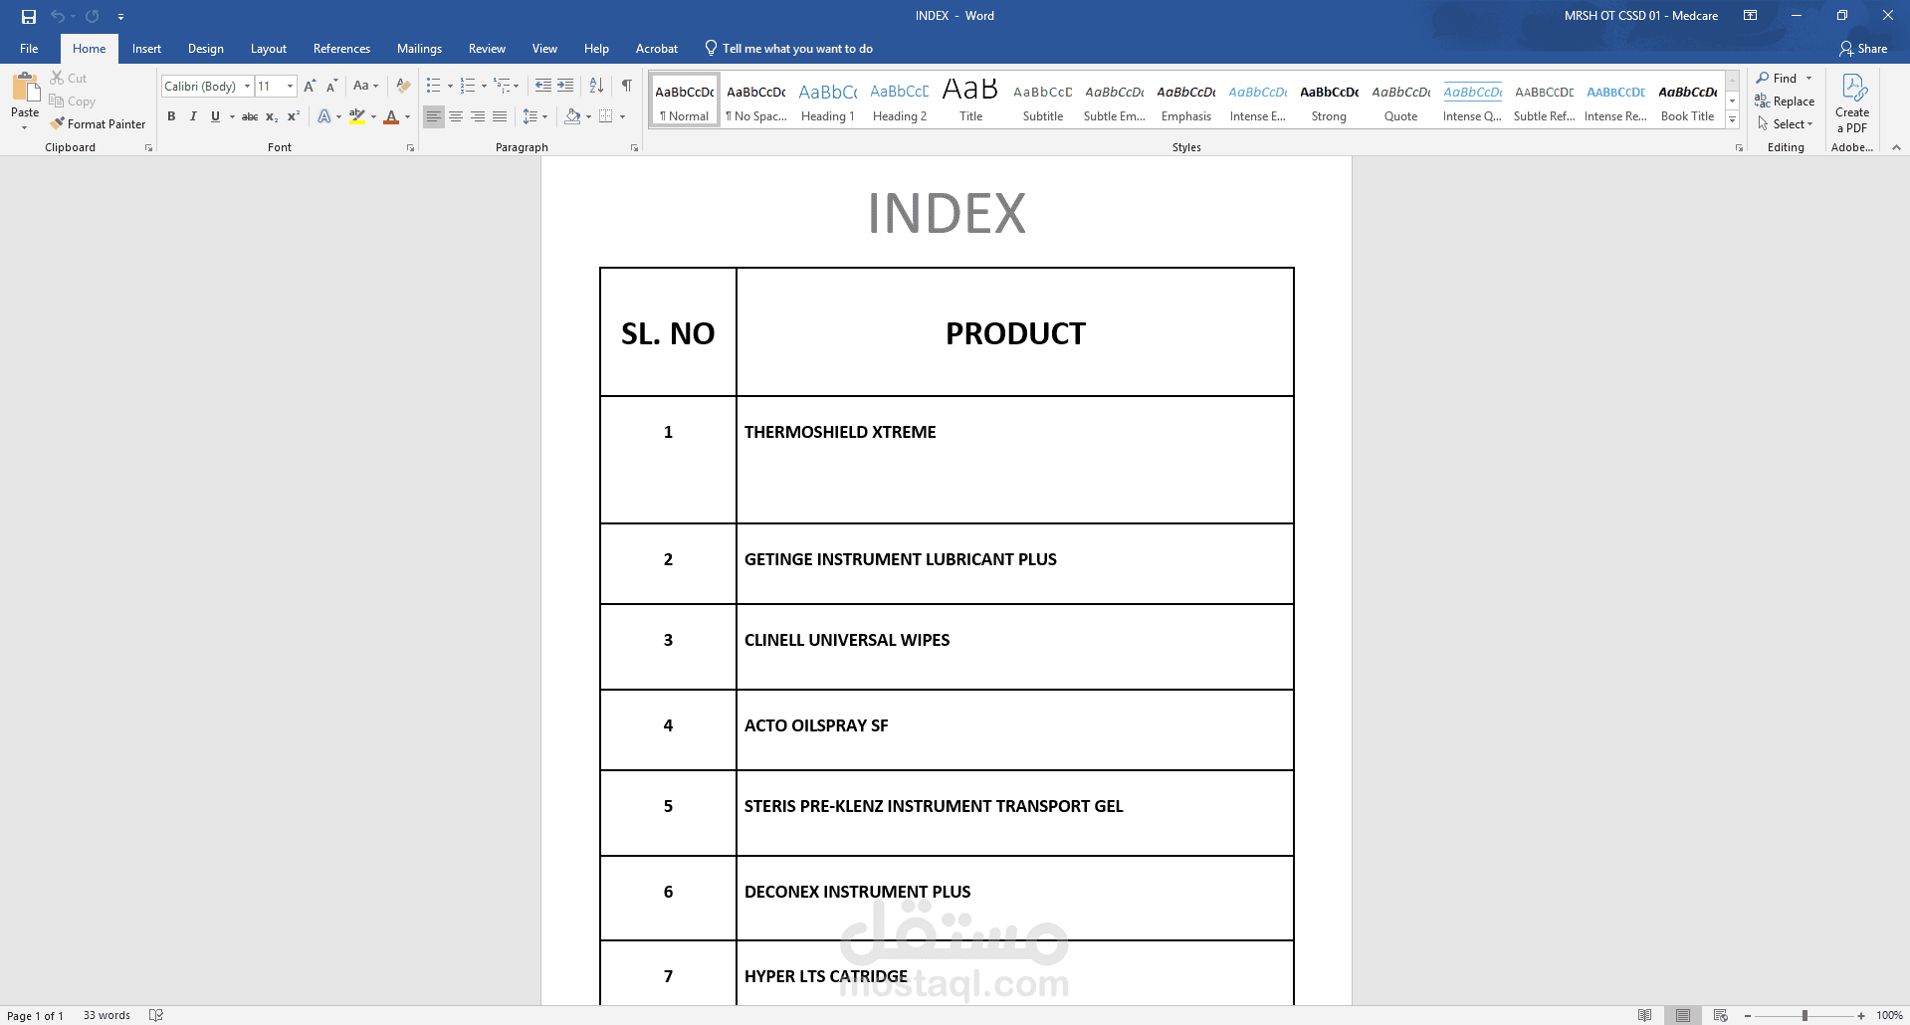Viewport: 1910px width, 1025px height.
Task: Open Ribbon Display Options icon
Action: (x=1750, y=16)
